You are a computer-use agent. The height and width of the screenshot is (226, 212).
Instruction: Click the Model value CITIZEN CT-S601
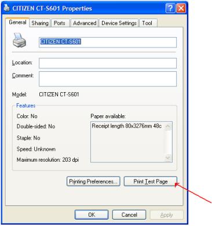pyautogui.click(x=59, y=94)
